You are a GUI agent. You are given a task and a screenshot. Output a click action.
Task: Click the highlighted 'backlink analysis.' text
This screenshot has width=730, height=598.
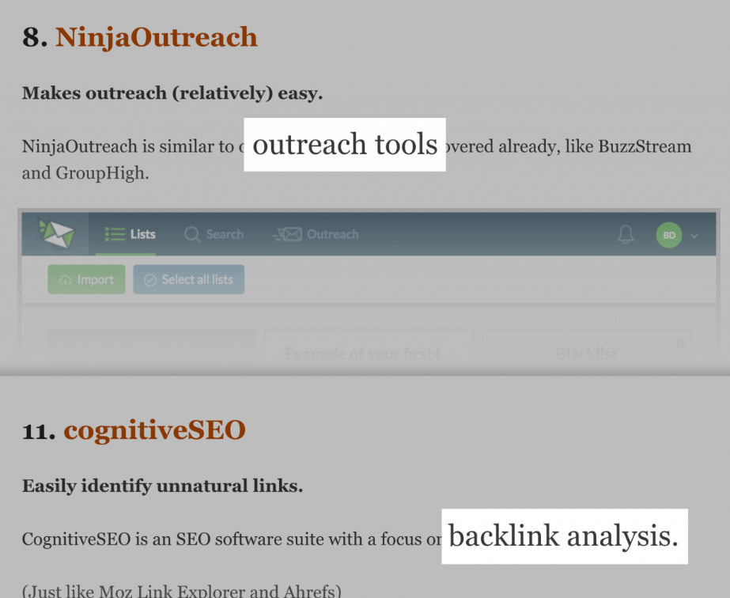click(x=564, y=536)
